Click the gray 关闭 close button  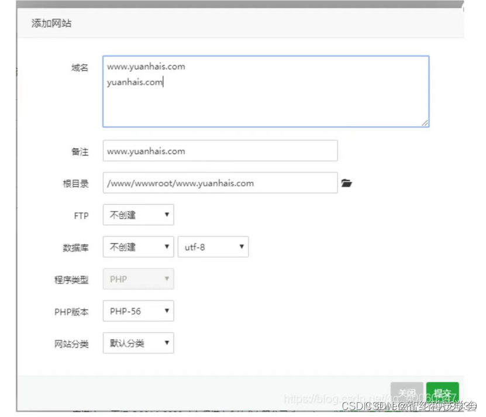tap(406, 393)
